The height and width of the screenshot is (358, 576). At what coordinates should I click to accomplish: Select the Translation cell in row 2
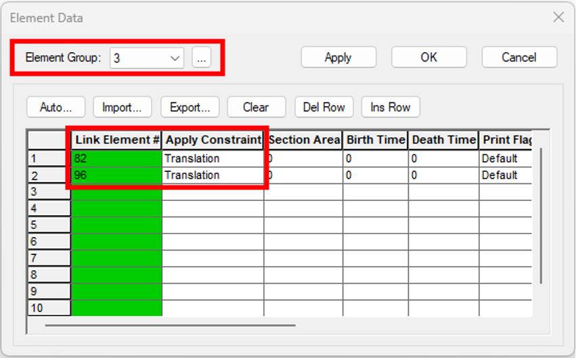213,175
